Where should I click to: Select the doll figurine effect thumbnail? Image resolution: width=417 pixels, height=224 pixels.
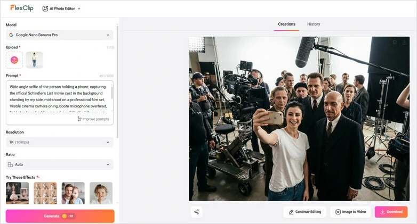tap(17, 193)
